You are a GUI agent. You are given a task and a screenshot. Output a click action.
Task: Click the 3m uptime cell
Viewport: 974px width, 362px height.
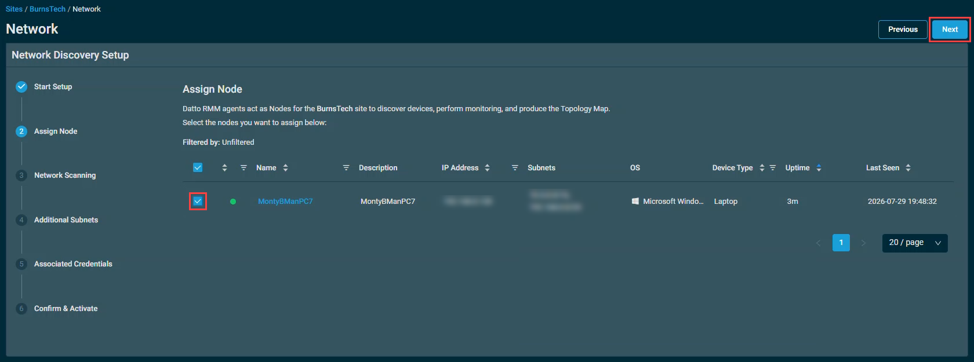pos(793,202)
